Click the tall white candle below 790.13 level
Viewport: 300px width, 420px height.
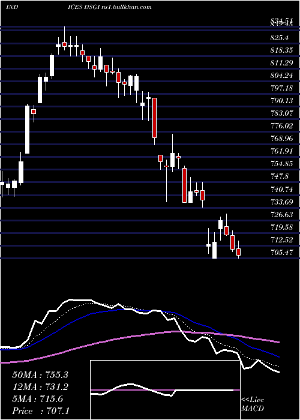coord(28,130)
